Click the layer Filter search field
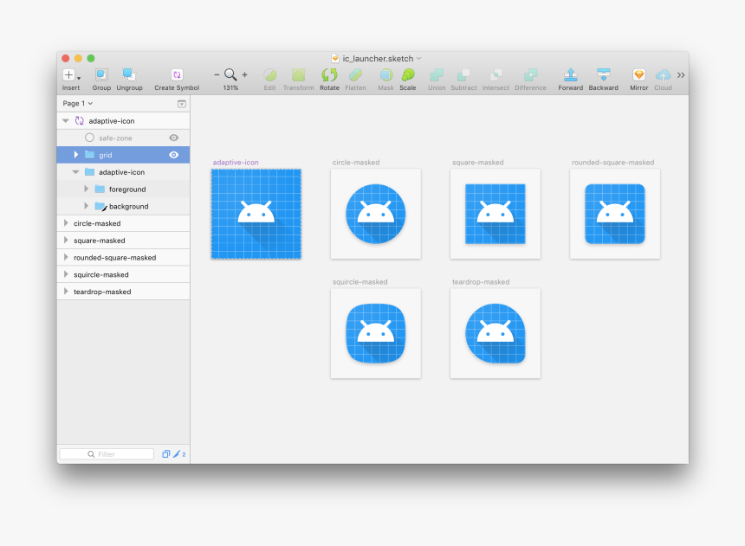The image size is (745, 546). pos(107,454)
